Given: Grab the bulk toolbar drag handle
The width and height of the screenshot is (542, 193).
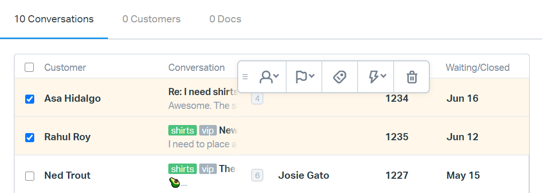Looking at the screenshot, I should pyautogui.click(x=245, y=77).
